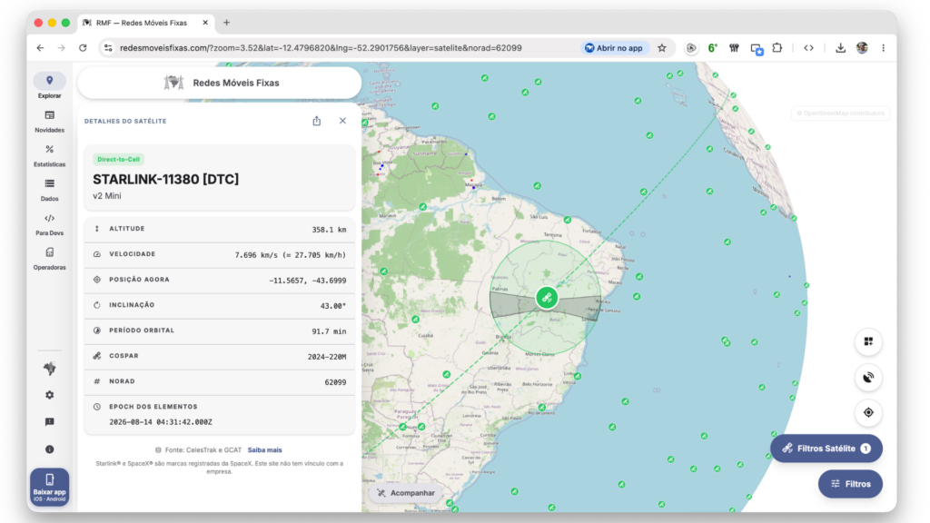Open site information icon in address bar
The height and width of the screenshot is (523, 930).
(108, 48)
